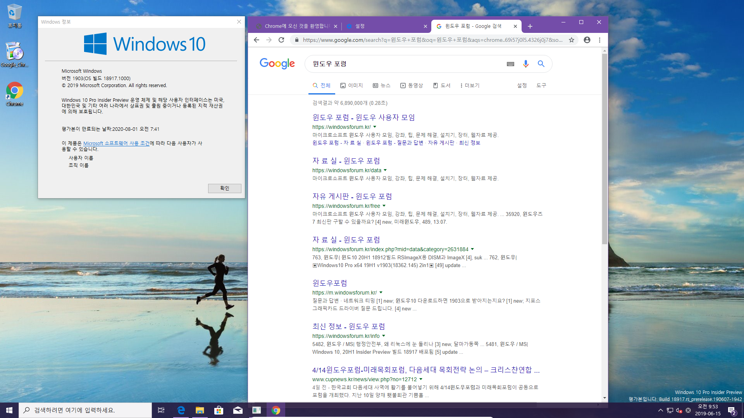Expand dropdown next to windowsforum.kr/free URL

tap(384, 206)
